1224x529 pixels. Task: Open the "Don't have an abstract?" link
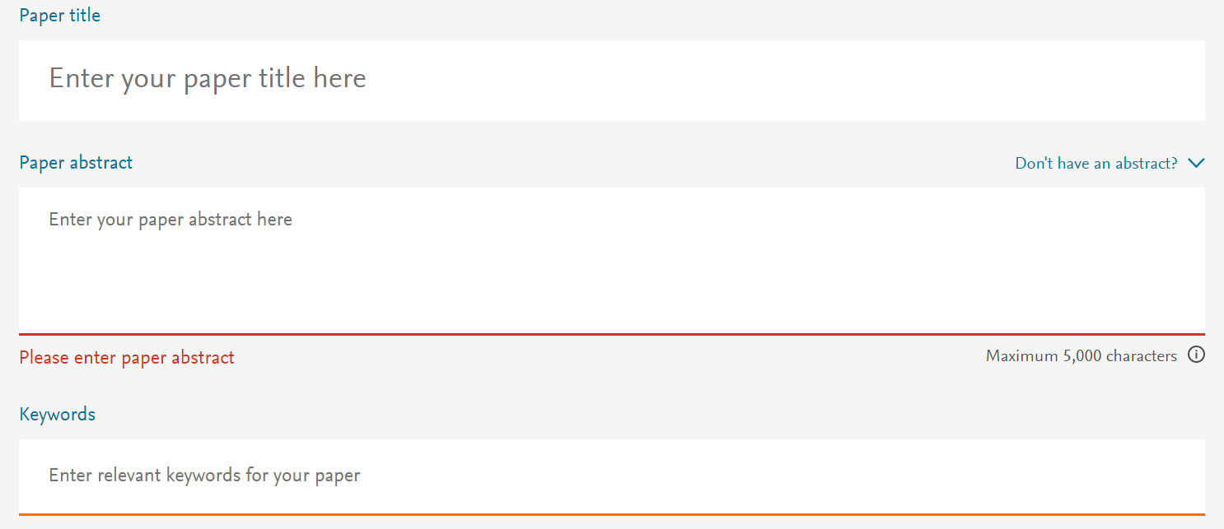point(1096,163)
